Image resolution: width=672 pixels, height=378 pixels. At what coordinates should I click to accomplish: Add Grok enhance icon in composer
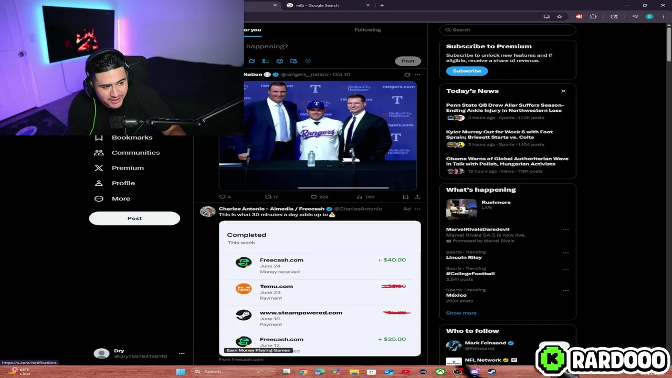click(x=252, y=61)
